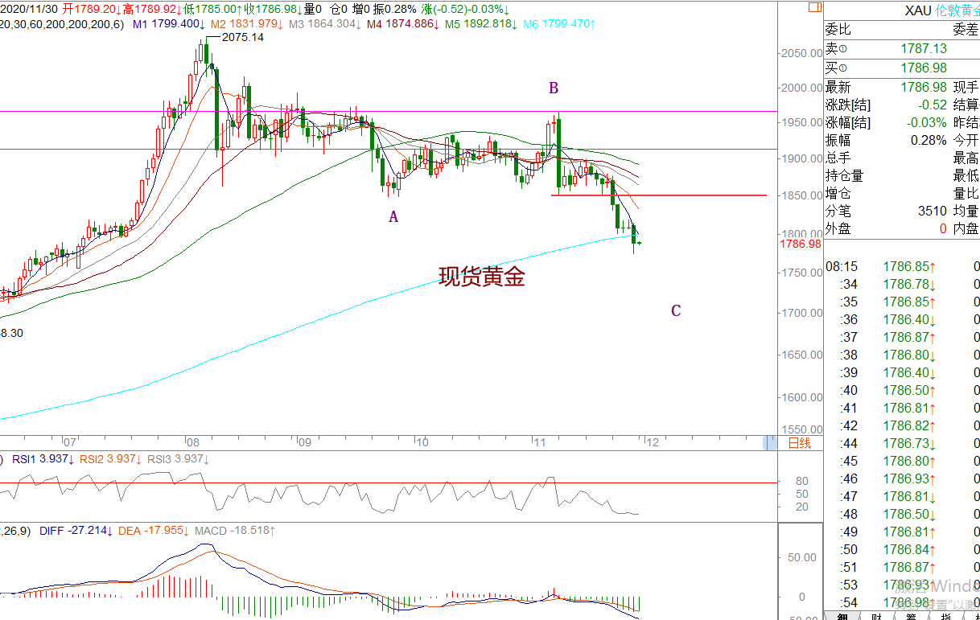Image resolution: width=980 pixels, height=620 pixels.
Task: Click the close price 收1786.98 value
Action: [x=274, y=9]
